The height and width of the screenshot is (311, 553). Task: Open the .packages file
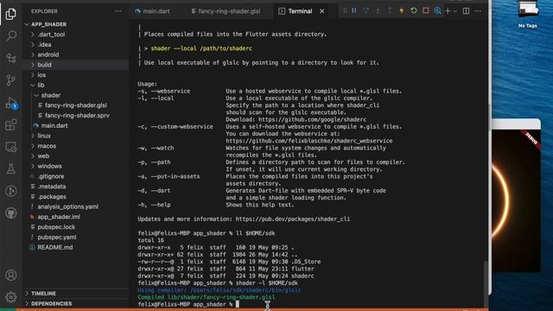click(x=52, y=196)
